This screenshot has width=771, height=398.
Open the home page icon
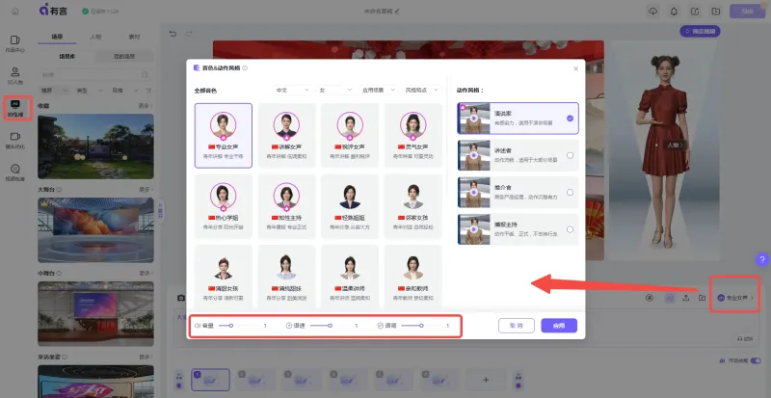click(15, 11)
